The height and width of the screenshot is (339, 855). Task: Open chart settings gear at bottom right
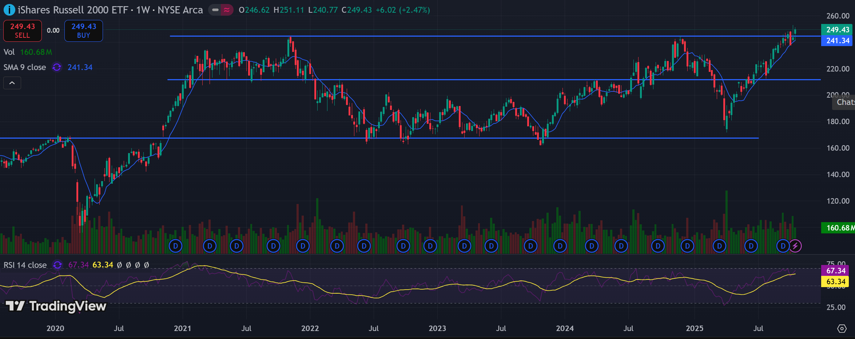(842, 328)
